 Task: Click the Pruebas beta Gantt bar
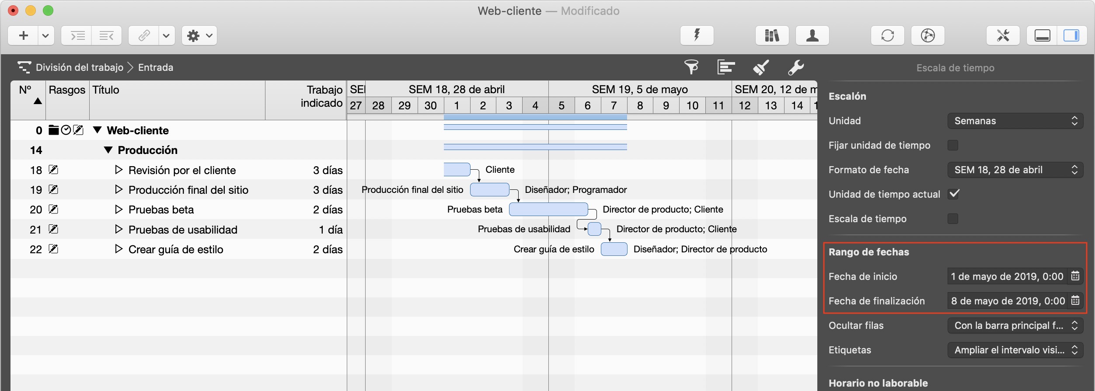click(548, 209)
